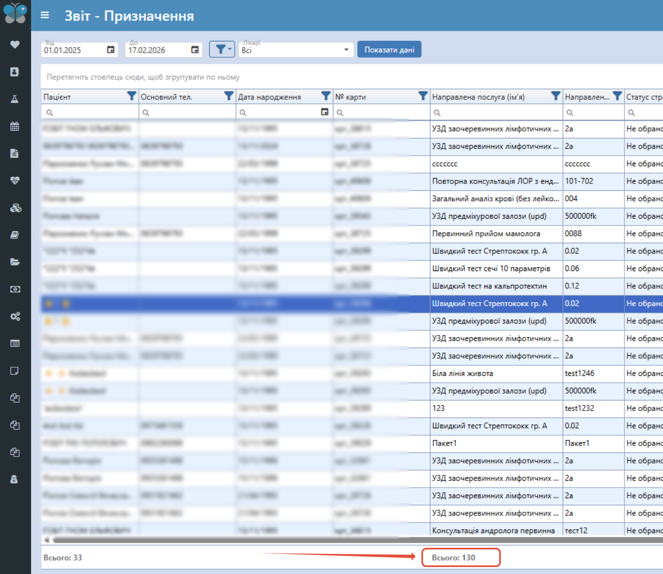Open the money bill sidebar icon

[x=15, y=289]
